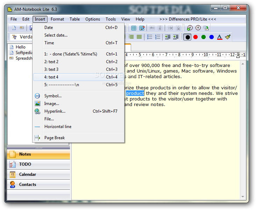Click the ruler right indent marker
The width and height of the screenshot is (256, 210).
(238, 56)
